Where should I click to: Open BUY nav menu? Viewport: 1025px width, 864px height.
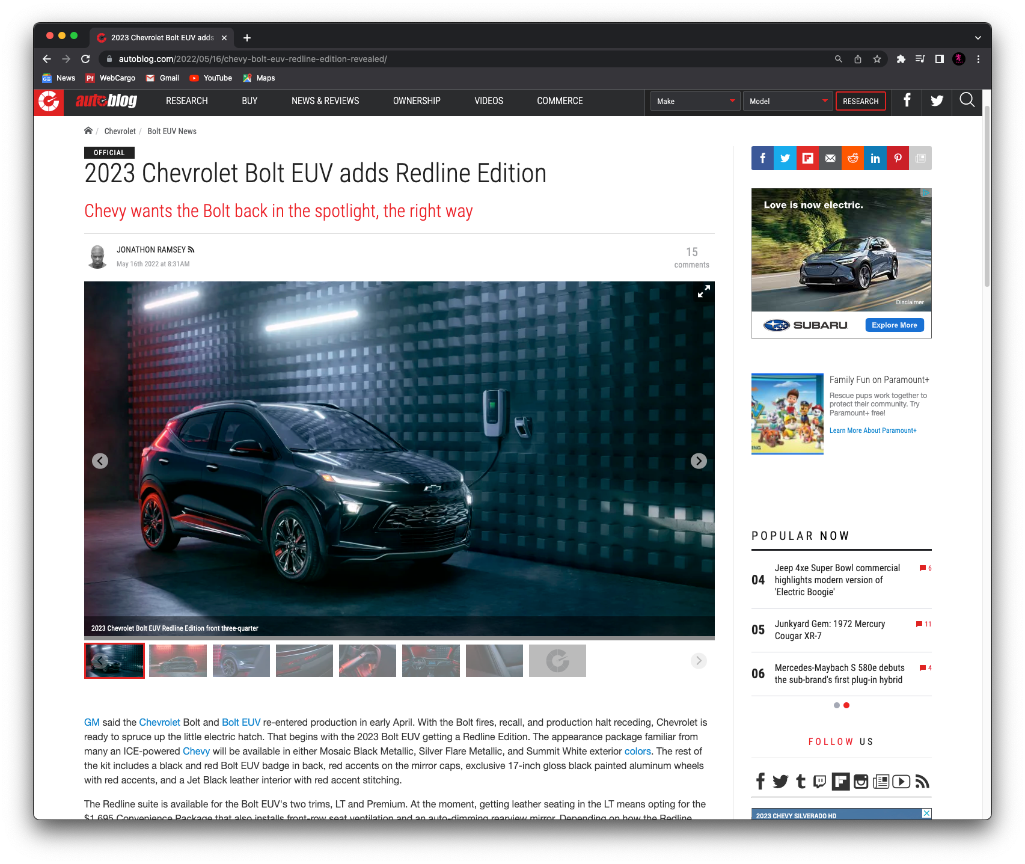click(249, 101)
